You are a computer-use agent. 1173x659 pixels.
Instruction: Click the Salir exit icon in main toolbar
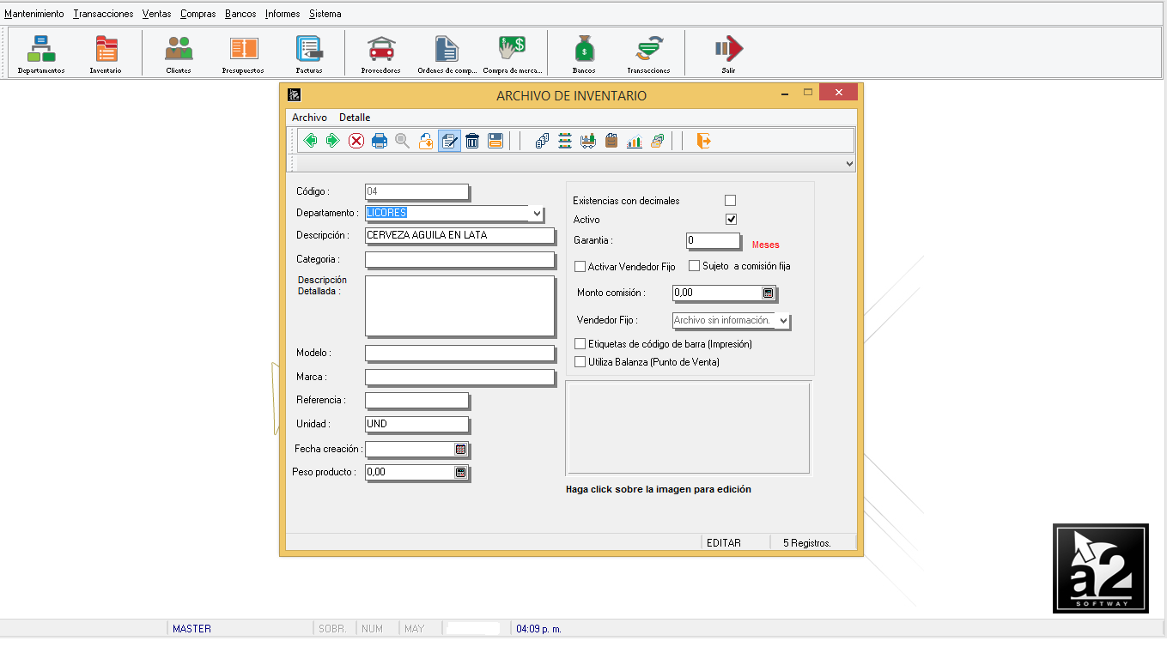[728, 54]
